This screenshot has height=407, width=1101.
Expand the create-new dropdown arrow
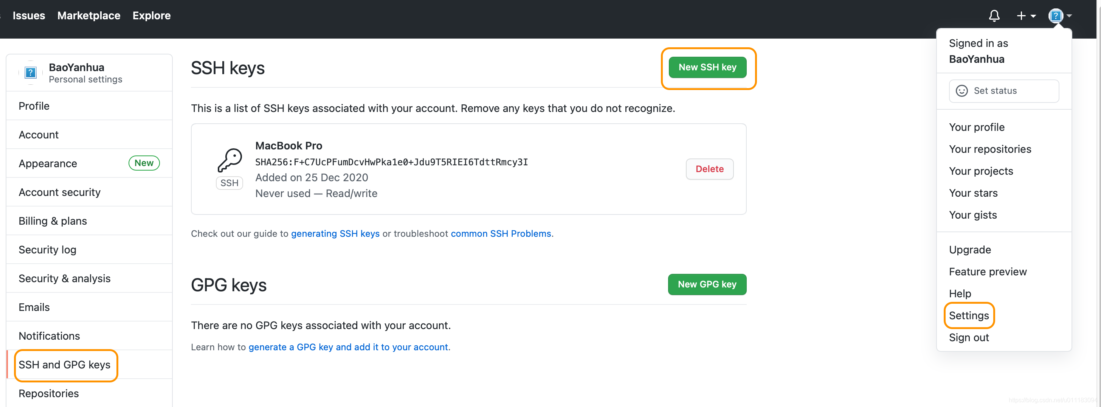[1033, 16]
